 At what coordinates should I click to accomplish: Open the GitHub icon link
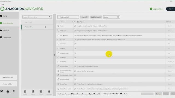[x=14, y=91]
